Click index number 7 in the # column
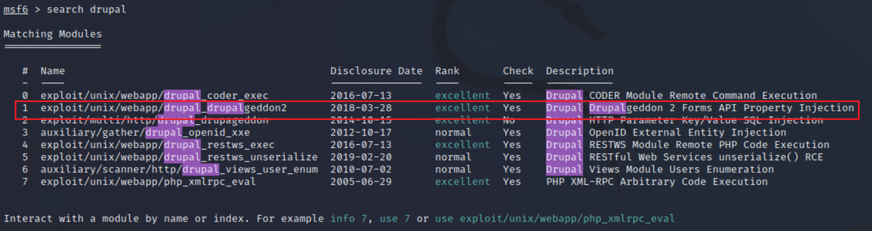872x231 pixels. pyautogui.click(x=25, y=181)
